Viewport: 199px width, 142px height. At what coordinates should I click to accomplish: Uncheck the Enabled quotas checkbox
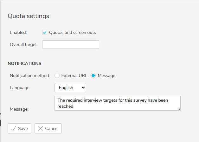[x=45, y=32]
